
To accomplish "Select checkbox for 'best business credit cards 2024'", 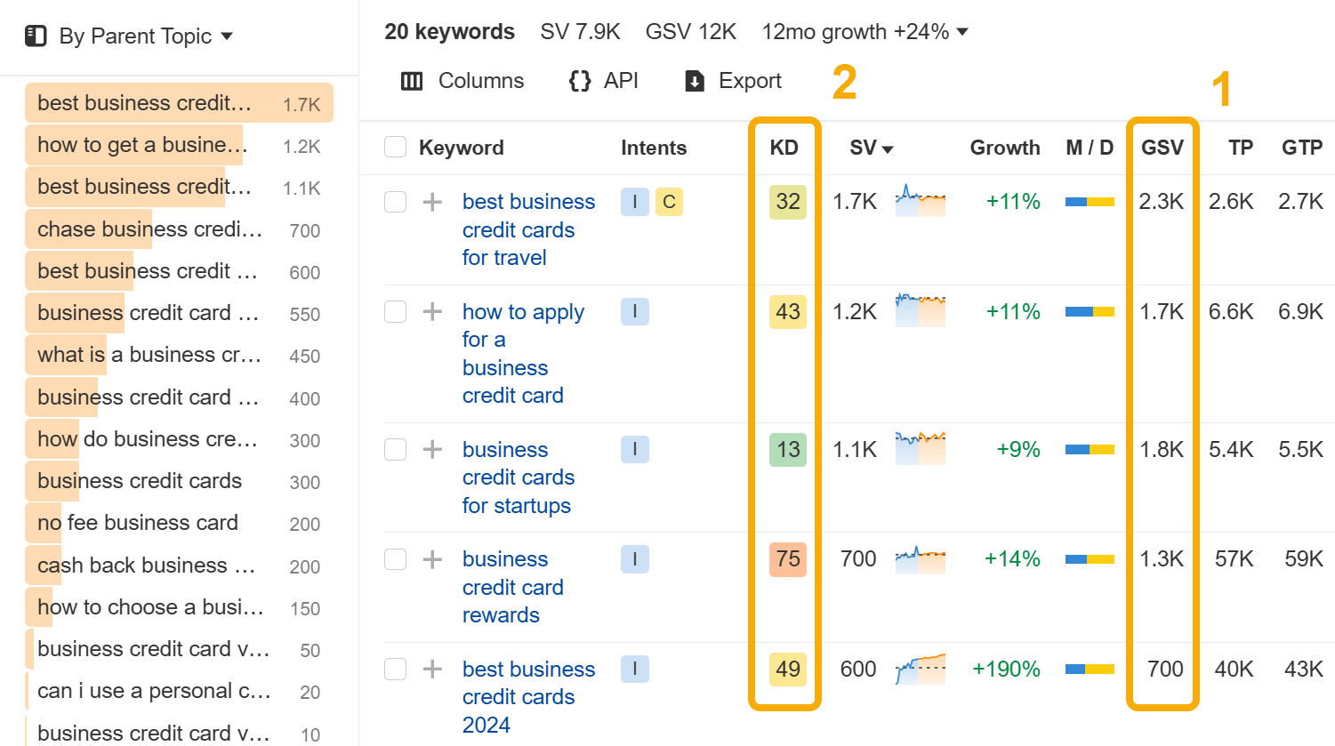I will pyautogui.click(x=395, y=669).
